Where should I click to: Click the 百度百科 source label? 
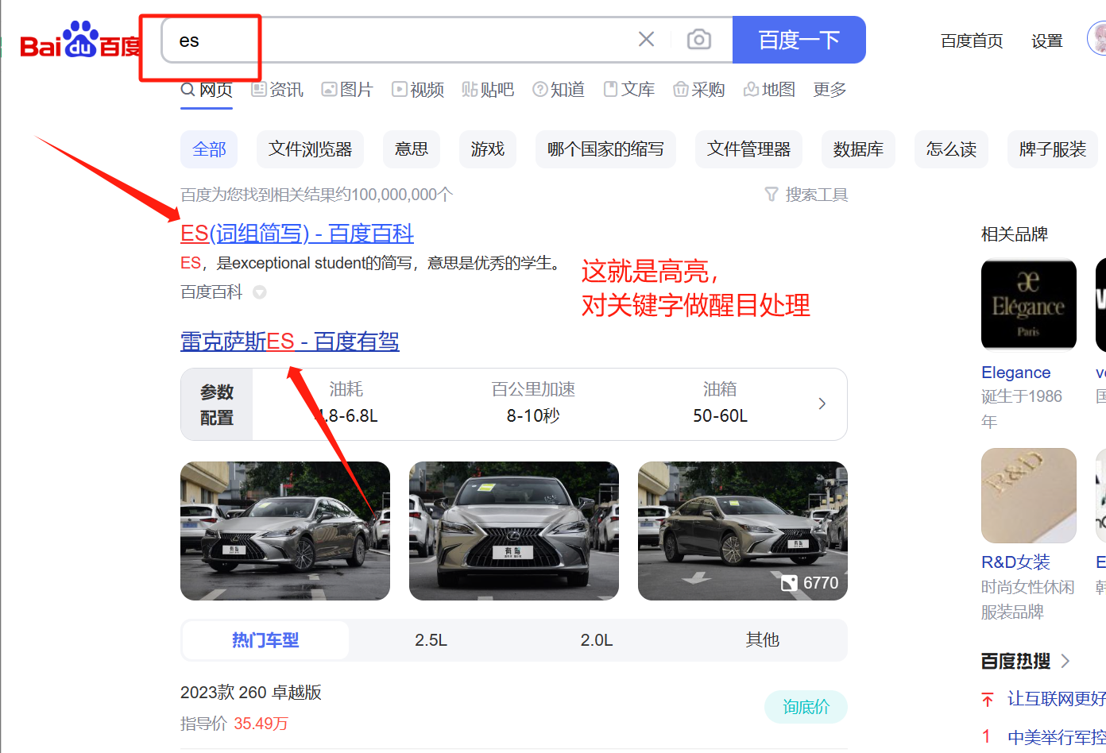click(x=211, y=292)
